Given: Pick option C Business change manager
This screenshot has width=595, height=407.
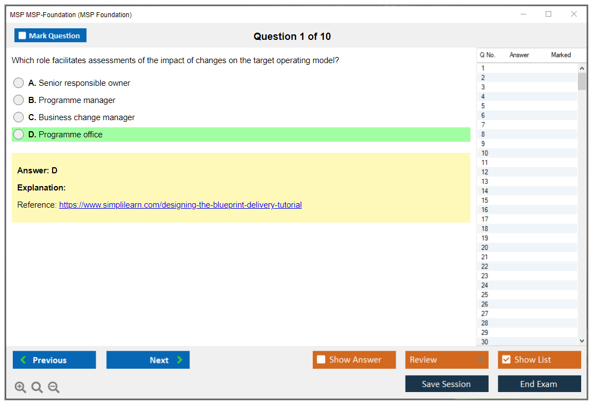Looking at the screenshot, I should tap(19, 117).
